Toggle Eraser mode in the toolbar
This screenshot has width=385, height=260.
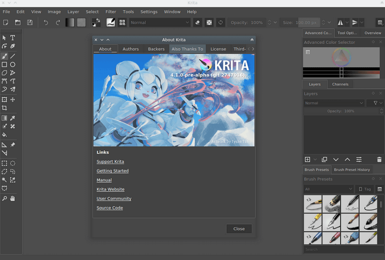tap(197, 23)
